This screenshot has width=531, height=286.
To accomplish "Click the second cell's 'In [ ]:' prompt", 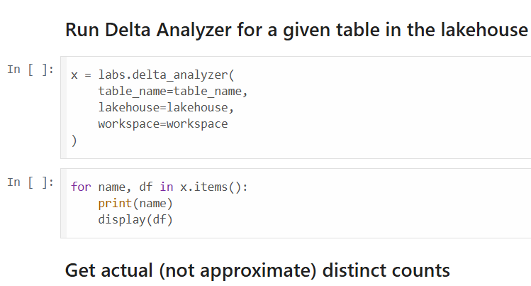I will pos(30,182).
